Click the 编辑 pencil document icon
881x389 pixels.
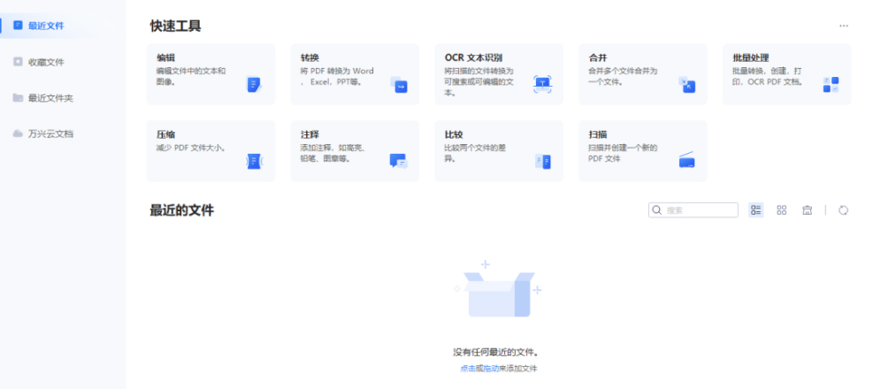pos(253,85)
